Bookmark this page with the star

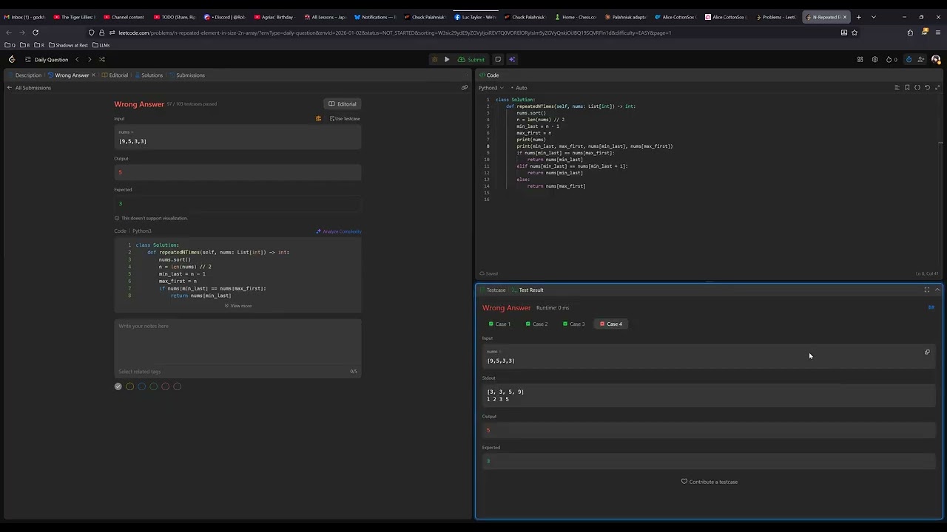click(x=855, y=33)
